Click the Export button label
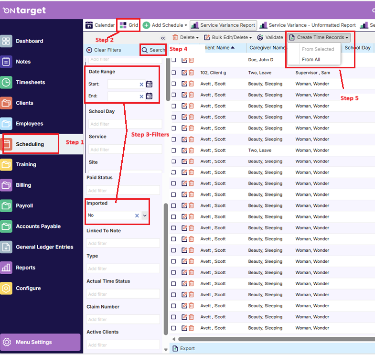 click(x=187, y=348)
